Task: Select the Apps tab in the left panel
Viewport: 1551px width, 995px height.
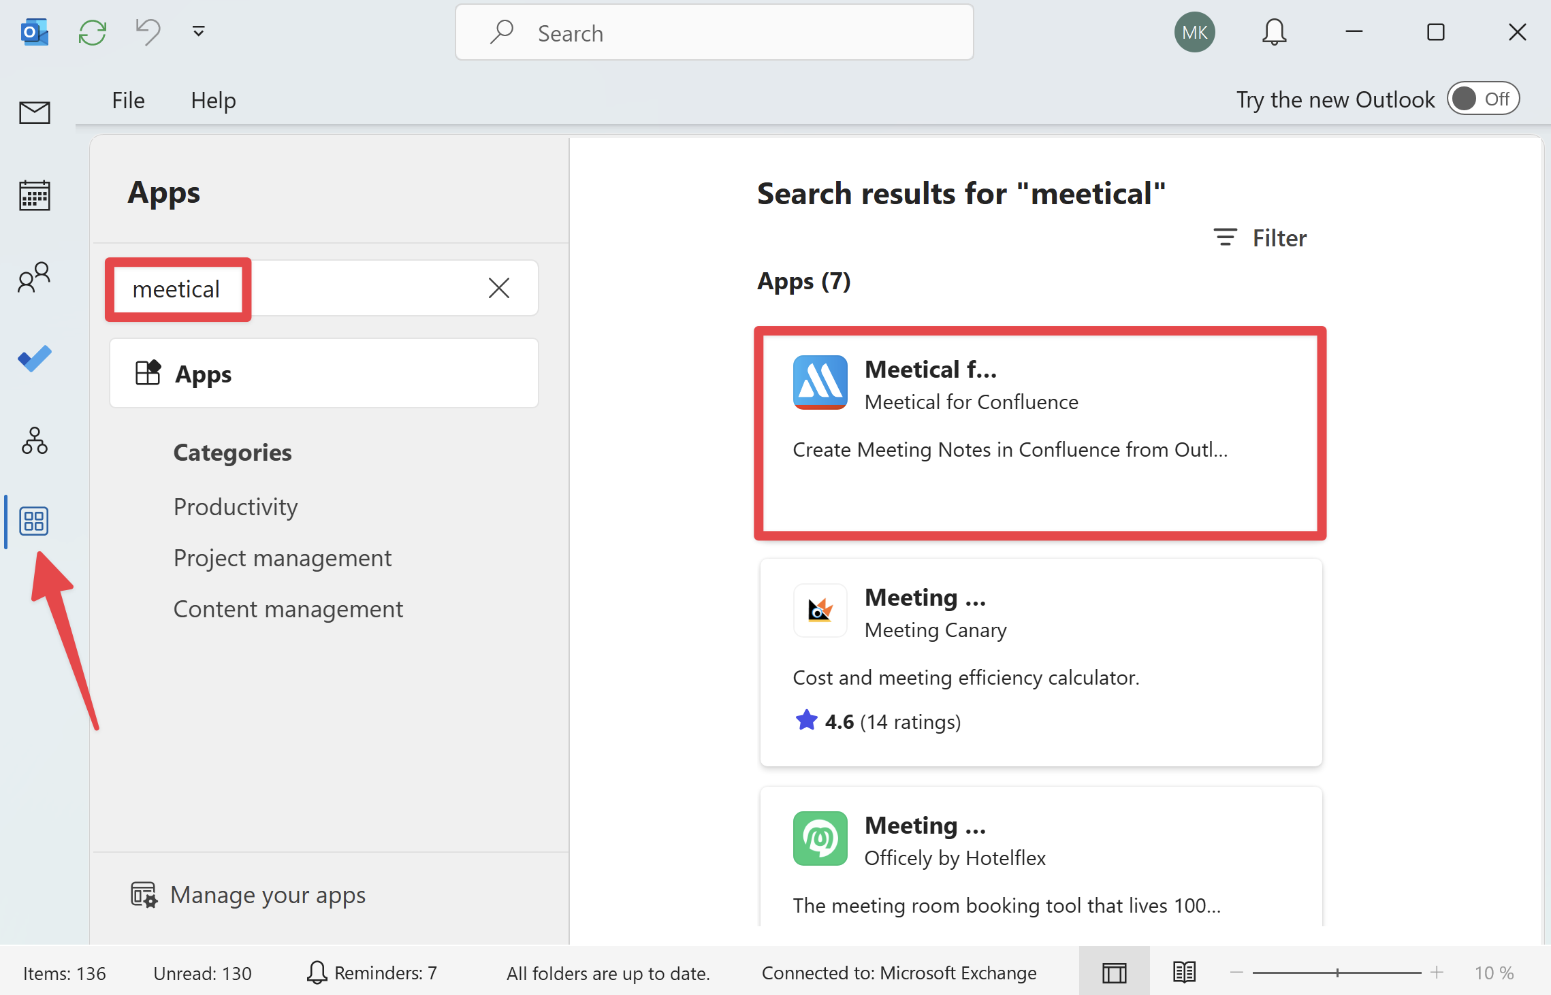Action: point(324,373)
